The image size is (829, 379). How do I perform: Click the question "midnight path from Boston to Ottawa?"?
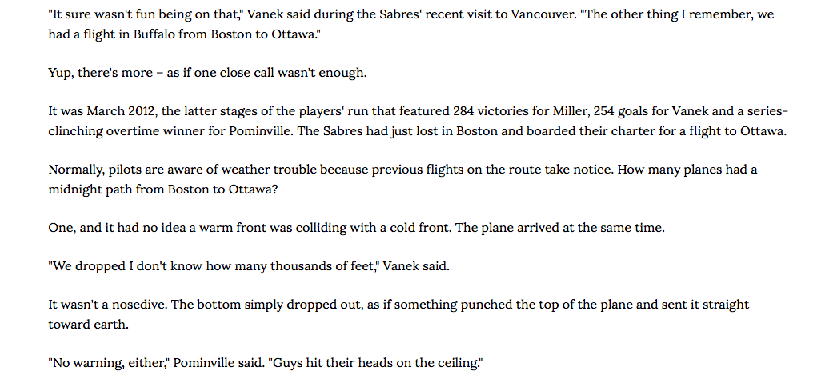coord(163,189)
